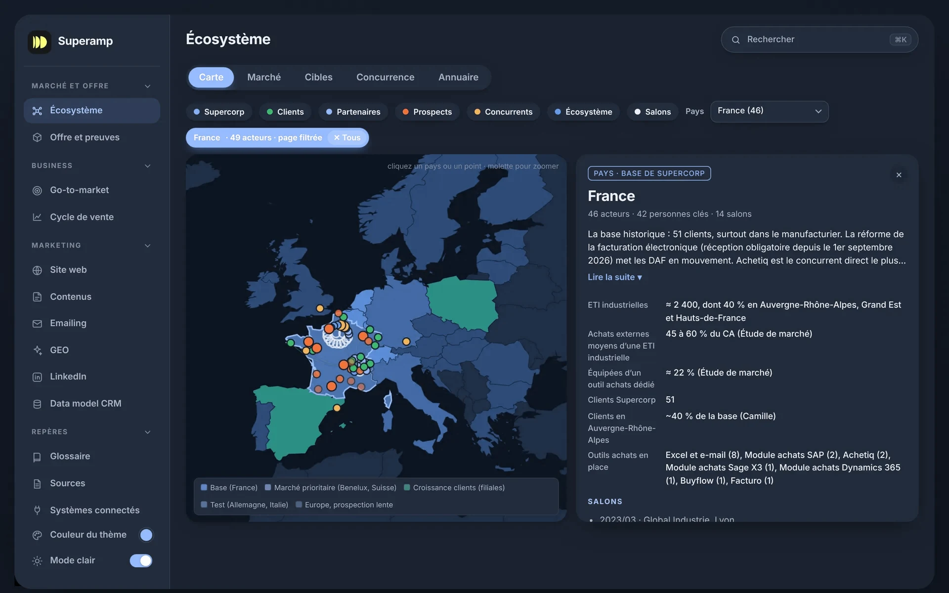Open the Concurrence tab
Viewport: 949px width, 593px height.
(385, 77)
